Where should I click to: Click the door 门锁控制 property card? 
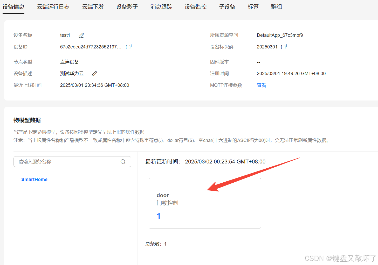(204, 203)
